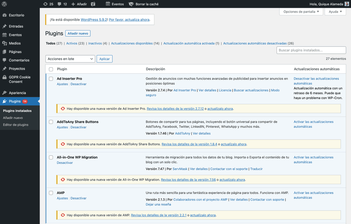Expand the Ayuda help panel
This screenshot has width=351, height=224.
tap(335, 12)
